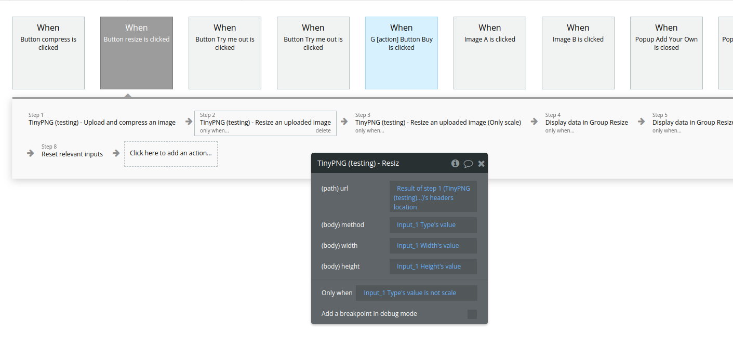This screenshot has width=733, height=359.
Task: Edit the (body) method field 'Input_1 Type's value'
Action: [x=433, y=225]
